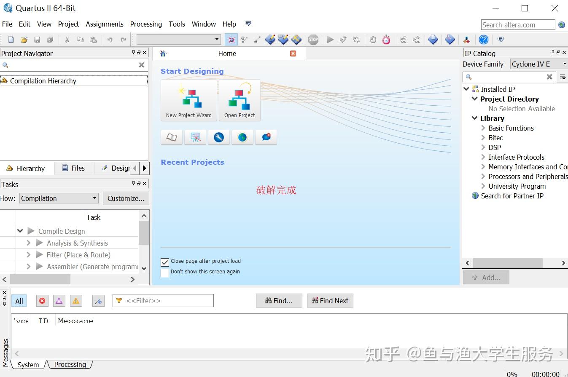The height and width of the screenshot is (377, 568).
Task: Open the Programmer toolbar icon
Action: (466, 39)
